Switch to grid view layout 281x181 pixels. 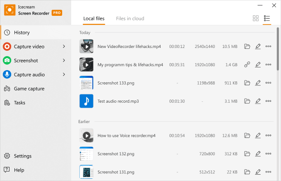(x=256, y=19)
